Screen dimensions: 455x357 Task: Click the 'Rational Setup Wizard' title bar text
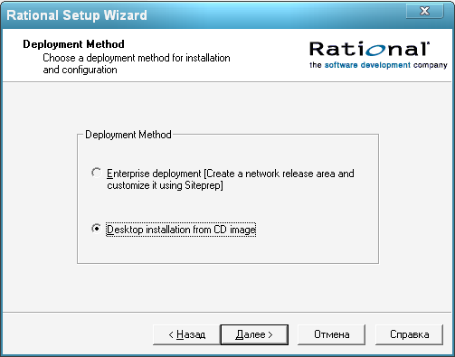tap(77, 15)
